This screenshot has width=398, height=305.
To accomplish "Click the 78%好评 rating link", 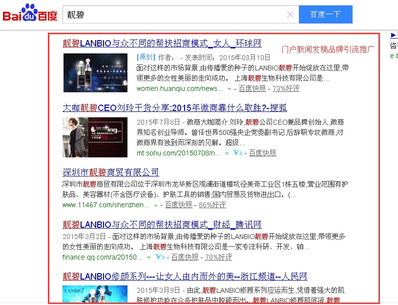I will coord(218,257).
